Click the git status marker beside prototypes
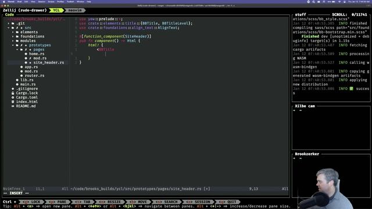This screenshot has height=209, width=372. click(22, 45)
